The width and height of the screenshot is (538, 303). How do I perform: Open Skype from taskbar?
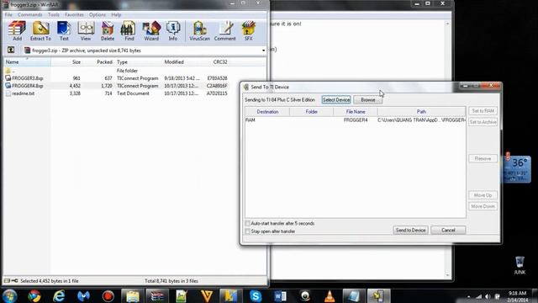(x=256, y=295)
